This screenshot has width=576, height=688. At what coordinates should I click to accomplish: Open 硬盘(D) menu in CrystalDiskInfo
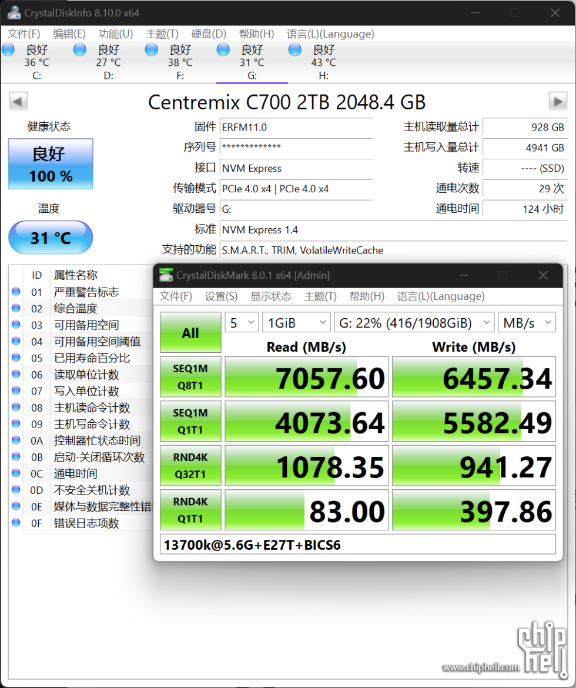click(209, 34)
